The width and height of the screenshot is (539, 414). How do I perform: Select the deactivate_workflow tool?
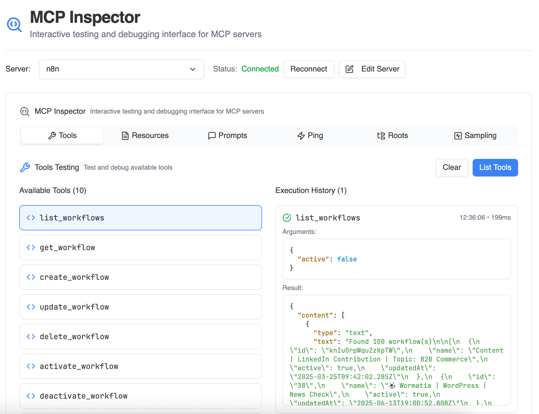click(141, 396)
